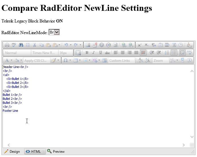Screen dimensions: 197x157
Task: Click the Indent icon
Action: click(x=152, y=53)
